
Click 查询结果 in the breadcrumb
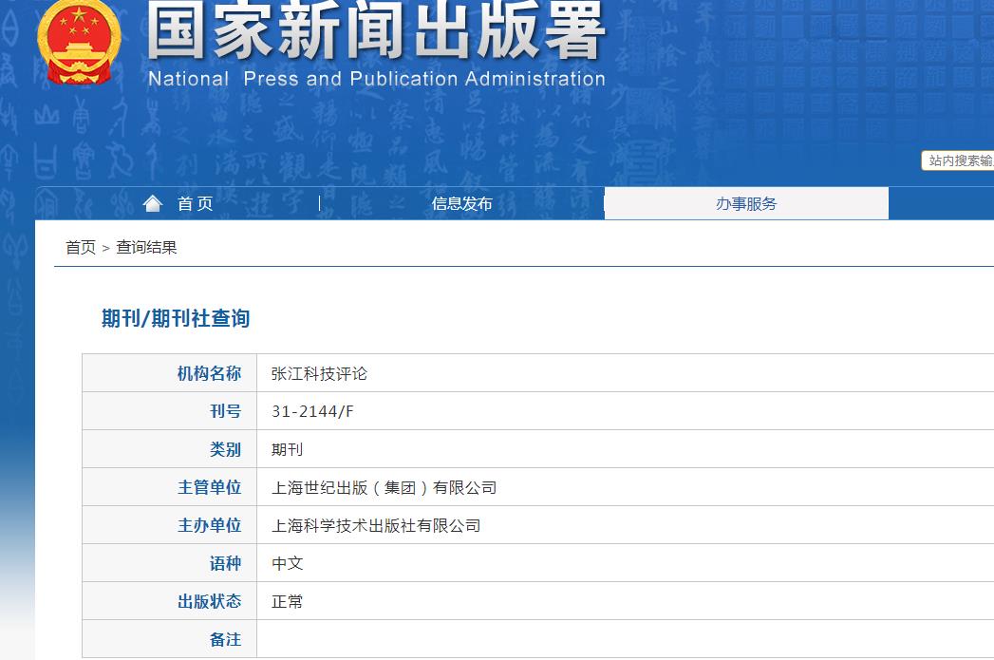click(x=146, y=248)
